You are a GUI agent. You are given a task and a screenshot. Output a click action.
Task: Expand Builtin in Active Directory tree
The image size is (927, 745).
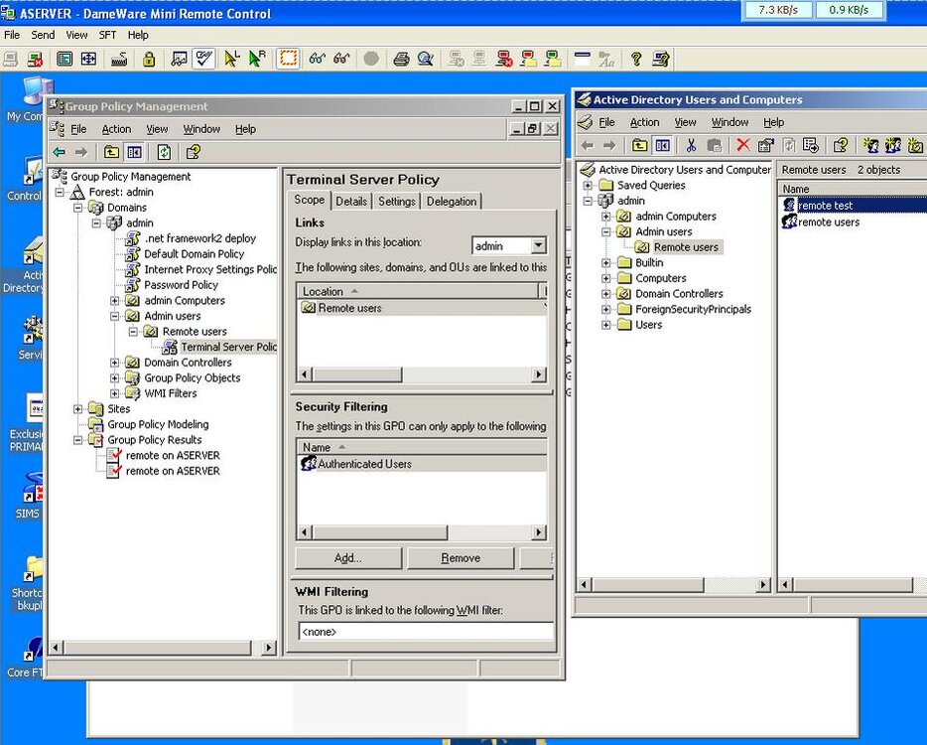pyautogui.click(x=606, y=262)
